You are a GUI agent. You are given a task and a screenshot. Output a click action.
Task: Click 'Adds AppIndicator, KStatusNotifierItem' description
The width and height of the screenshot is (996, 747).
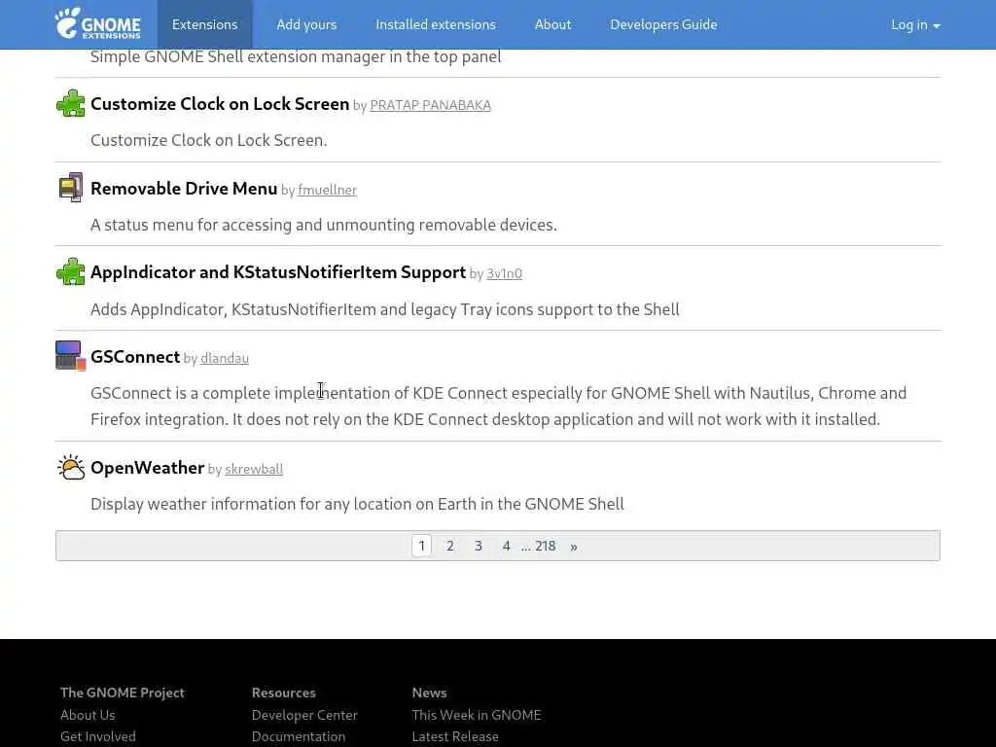[x=385, y=309]
